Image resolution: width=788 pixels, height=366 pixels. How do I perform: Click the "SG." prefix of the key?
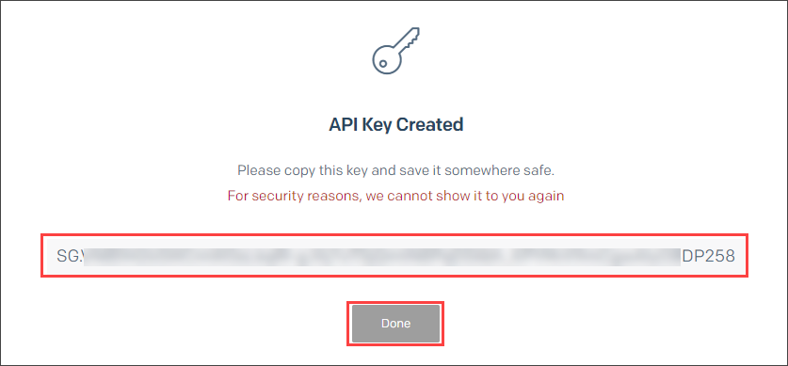[x=69, y=256]
